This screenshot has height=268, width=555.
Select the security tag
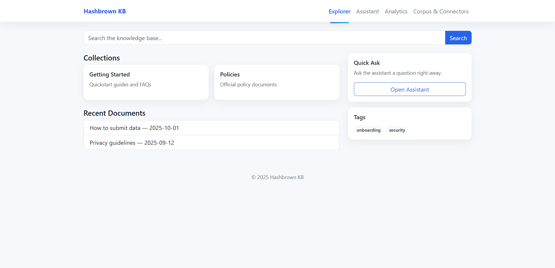[x=397, y=130]
